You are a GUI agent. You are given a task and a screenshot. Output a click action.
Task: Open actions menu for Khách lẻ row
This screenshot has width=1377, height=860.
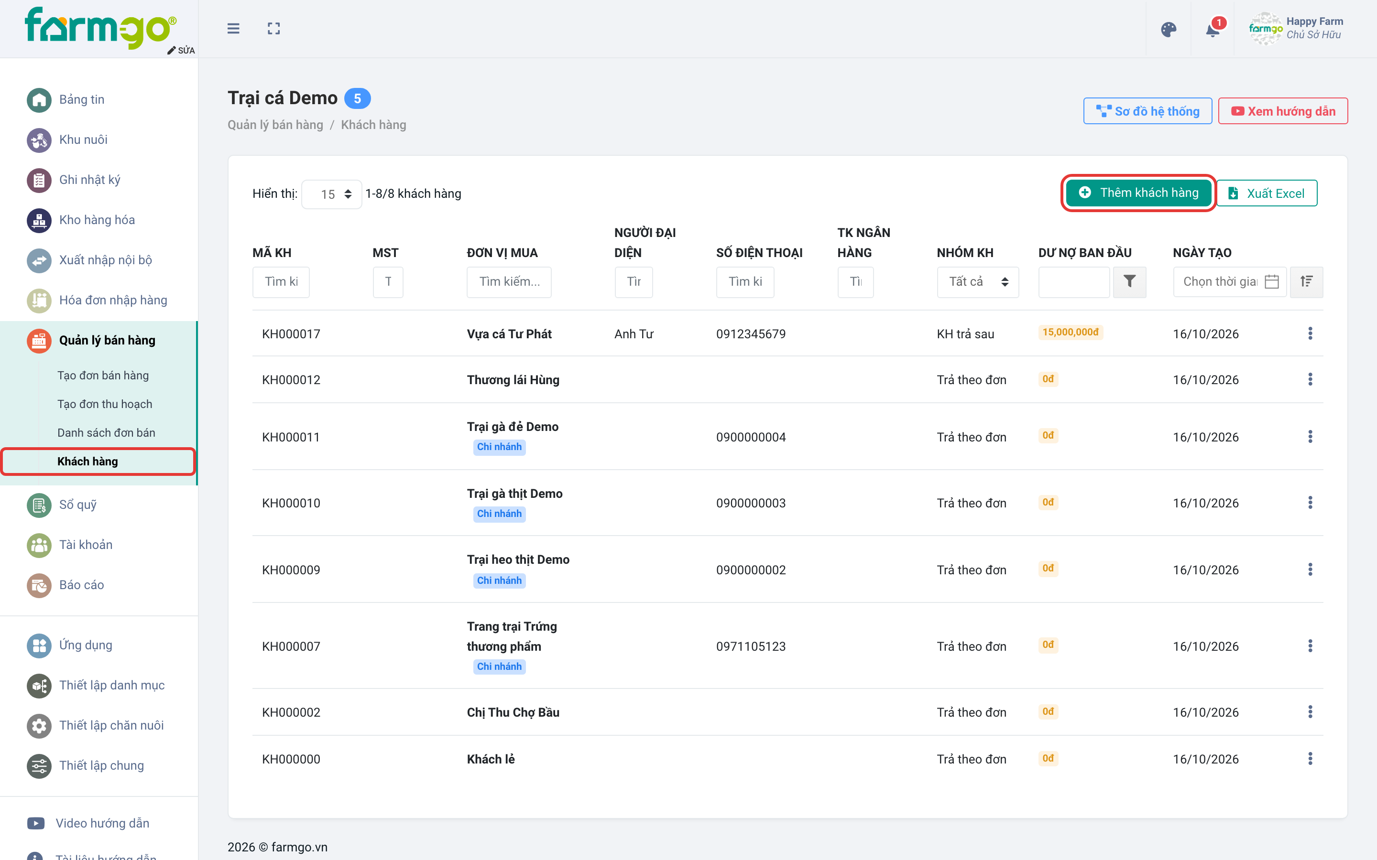(x=1311, y=759)
